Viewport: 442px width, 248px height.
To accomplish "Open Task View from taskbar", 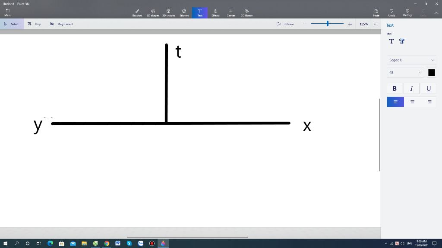I will coord(38,244).
